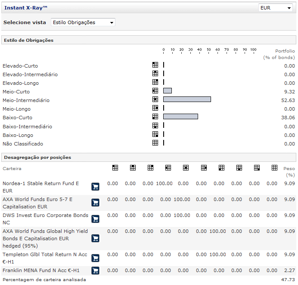Click the Peso (%) column header
Viewport: 298px width, 285px height.
(x=289, y=172)
